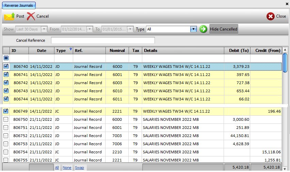The height and width of the screenshot is (172, 290).
Task: Open the From date picker dropdown
Action: pos(90,29)
